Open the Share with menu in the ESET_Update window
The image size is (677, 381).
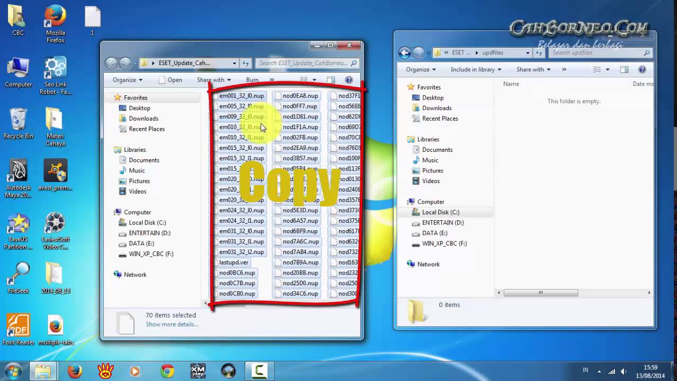tap(213, 80)
